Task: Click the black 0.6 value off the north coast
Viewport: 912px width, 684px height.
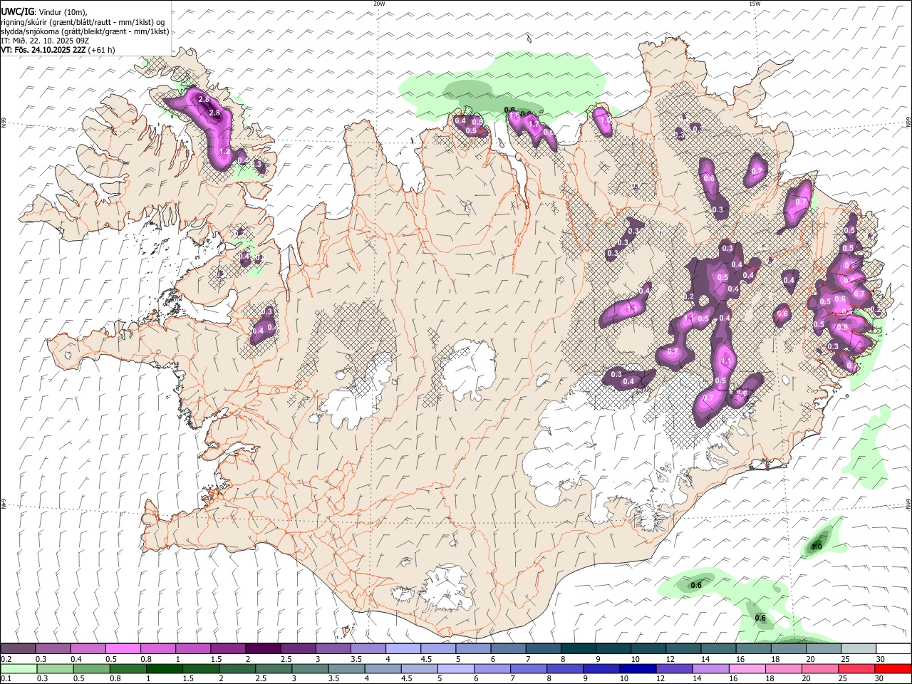Action: [509, 110]
